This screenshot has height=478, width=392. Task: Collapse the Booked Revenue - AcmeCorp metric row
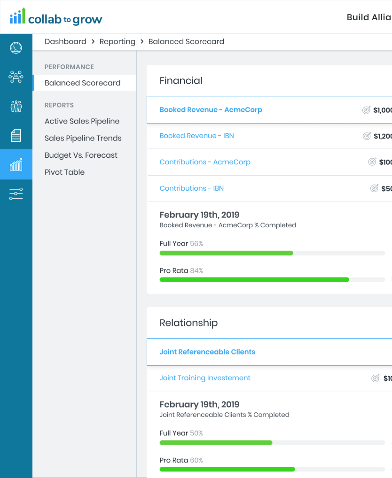(211, 109)
